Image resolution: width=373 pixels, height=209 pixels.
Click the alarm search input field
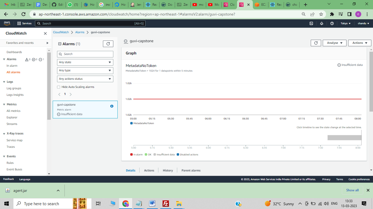[85, 54]
